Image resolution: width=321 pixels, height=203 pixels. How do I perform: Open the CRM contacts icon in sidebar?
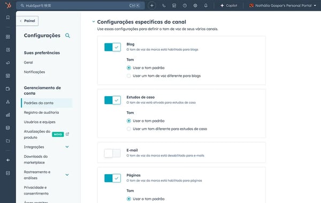(x=8, y=50)
